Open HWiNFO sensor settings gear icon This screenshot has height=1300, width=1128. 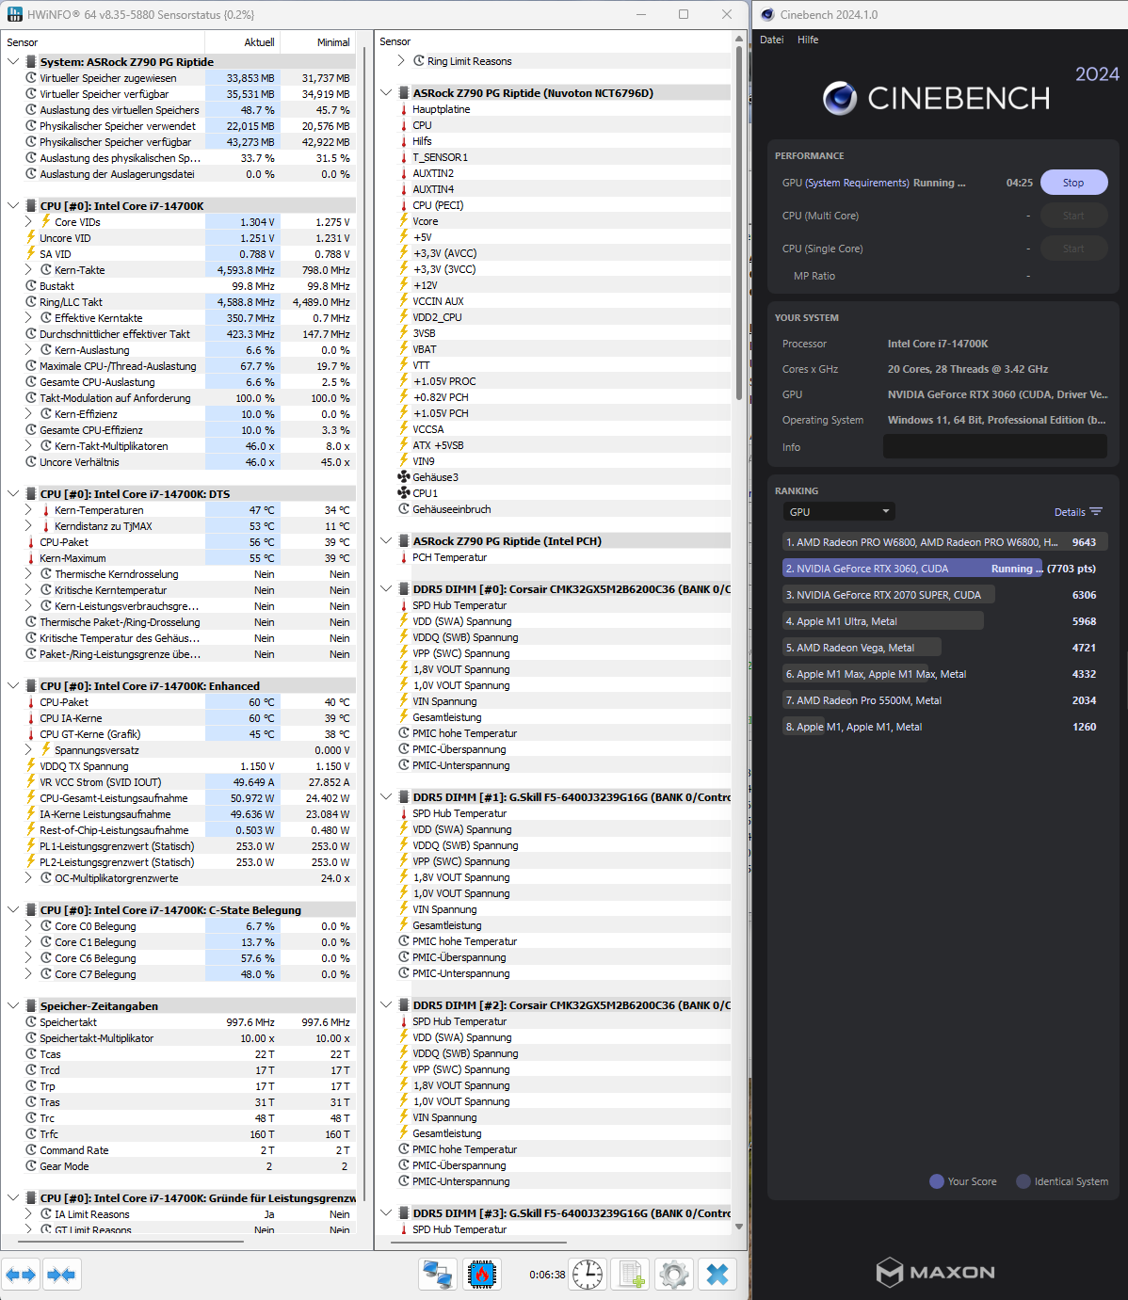coord(674,1275)
